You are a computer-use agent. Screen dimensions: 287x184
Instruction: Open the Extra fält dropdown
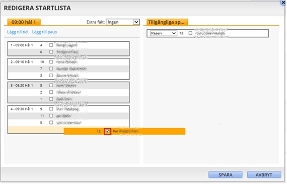[x=123, y=22]
